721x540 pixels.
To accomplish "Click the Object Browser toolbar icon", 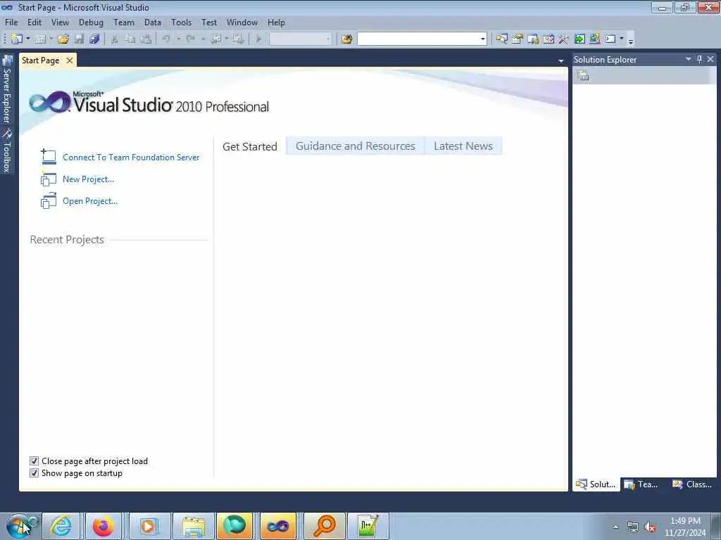I will pyautogui.click(x=548, y=39).
